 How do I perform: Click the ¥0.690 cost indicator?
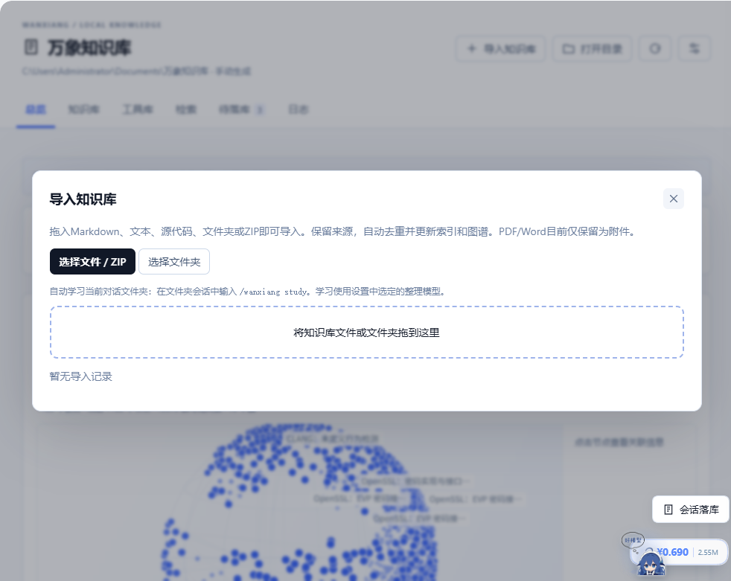[672, 552]
